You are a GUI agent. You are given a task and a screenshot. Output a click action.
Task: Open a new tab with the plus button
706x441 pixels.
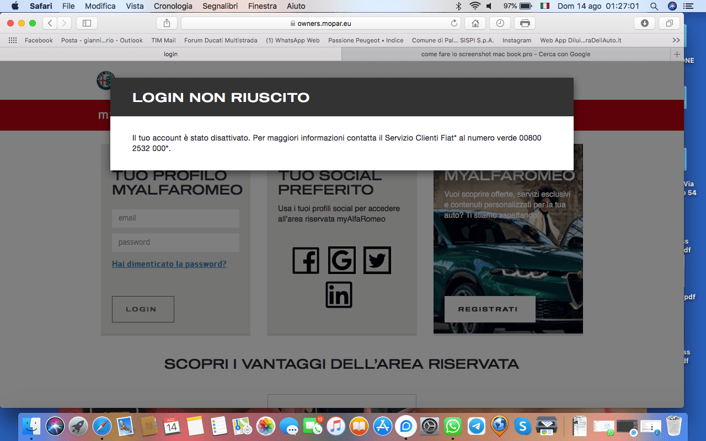coord(677,54)
